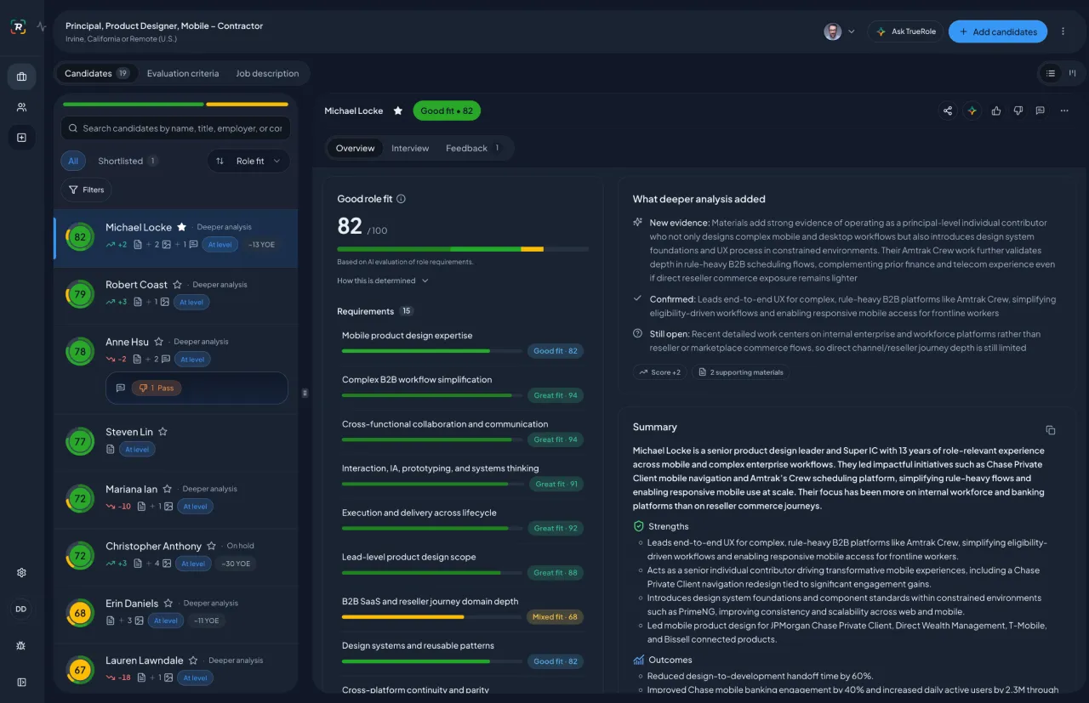This screenshot has width=1089, height=703.
Task: Click Add candidates button
Action: (998, 31)
